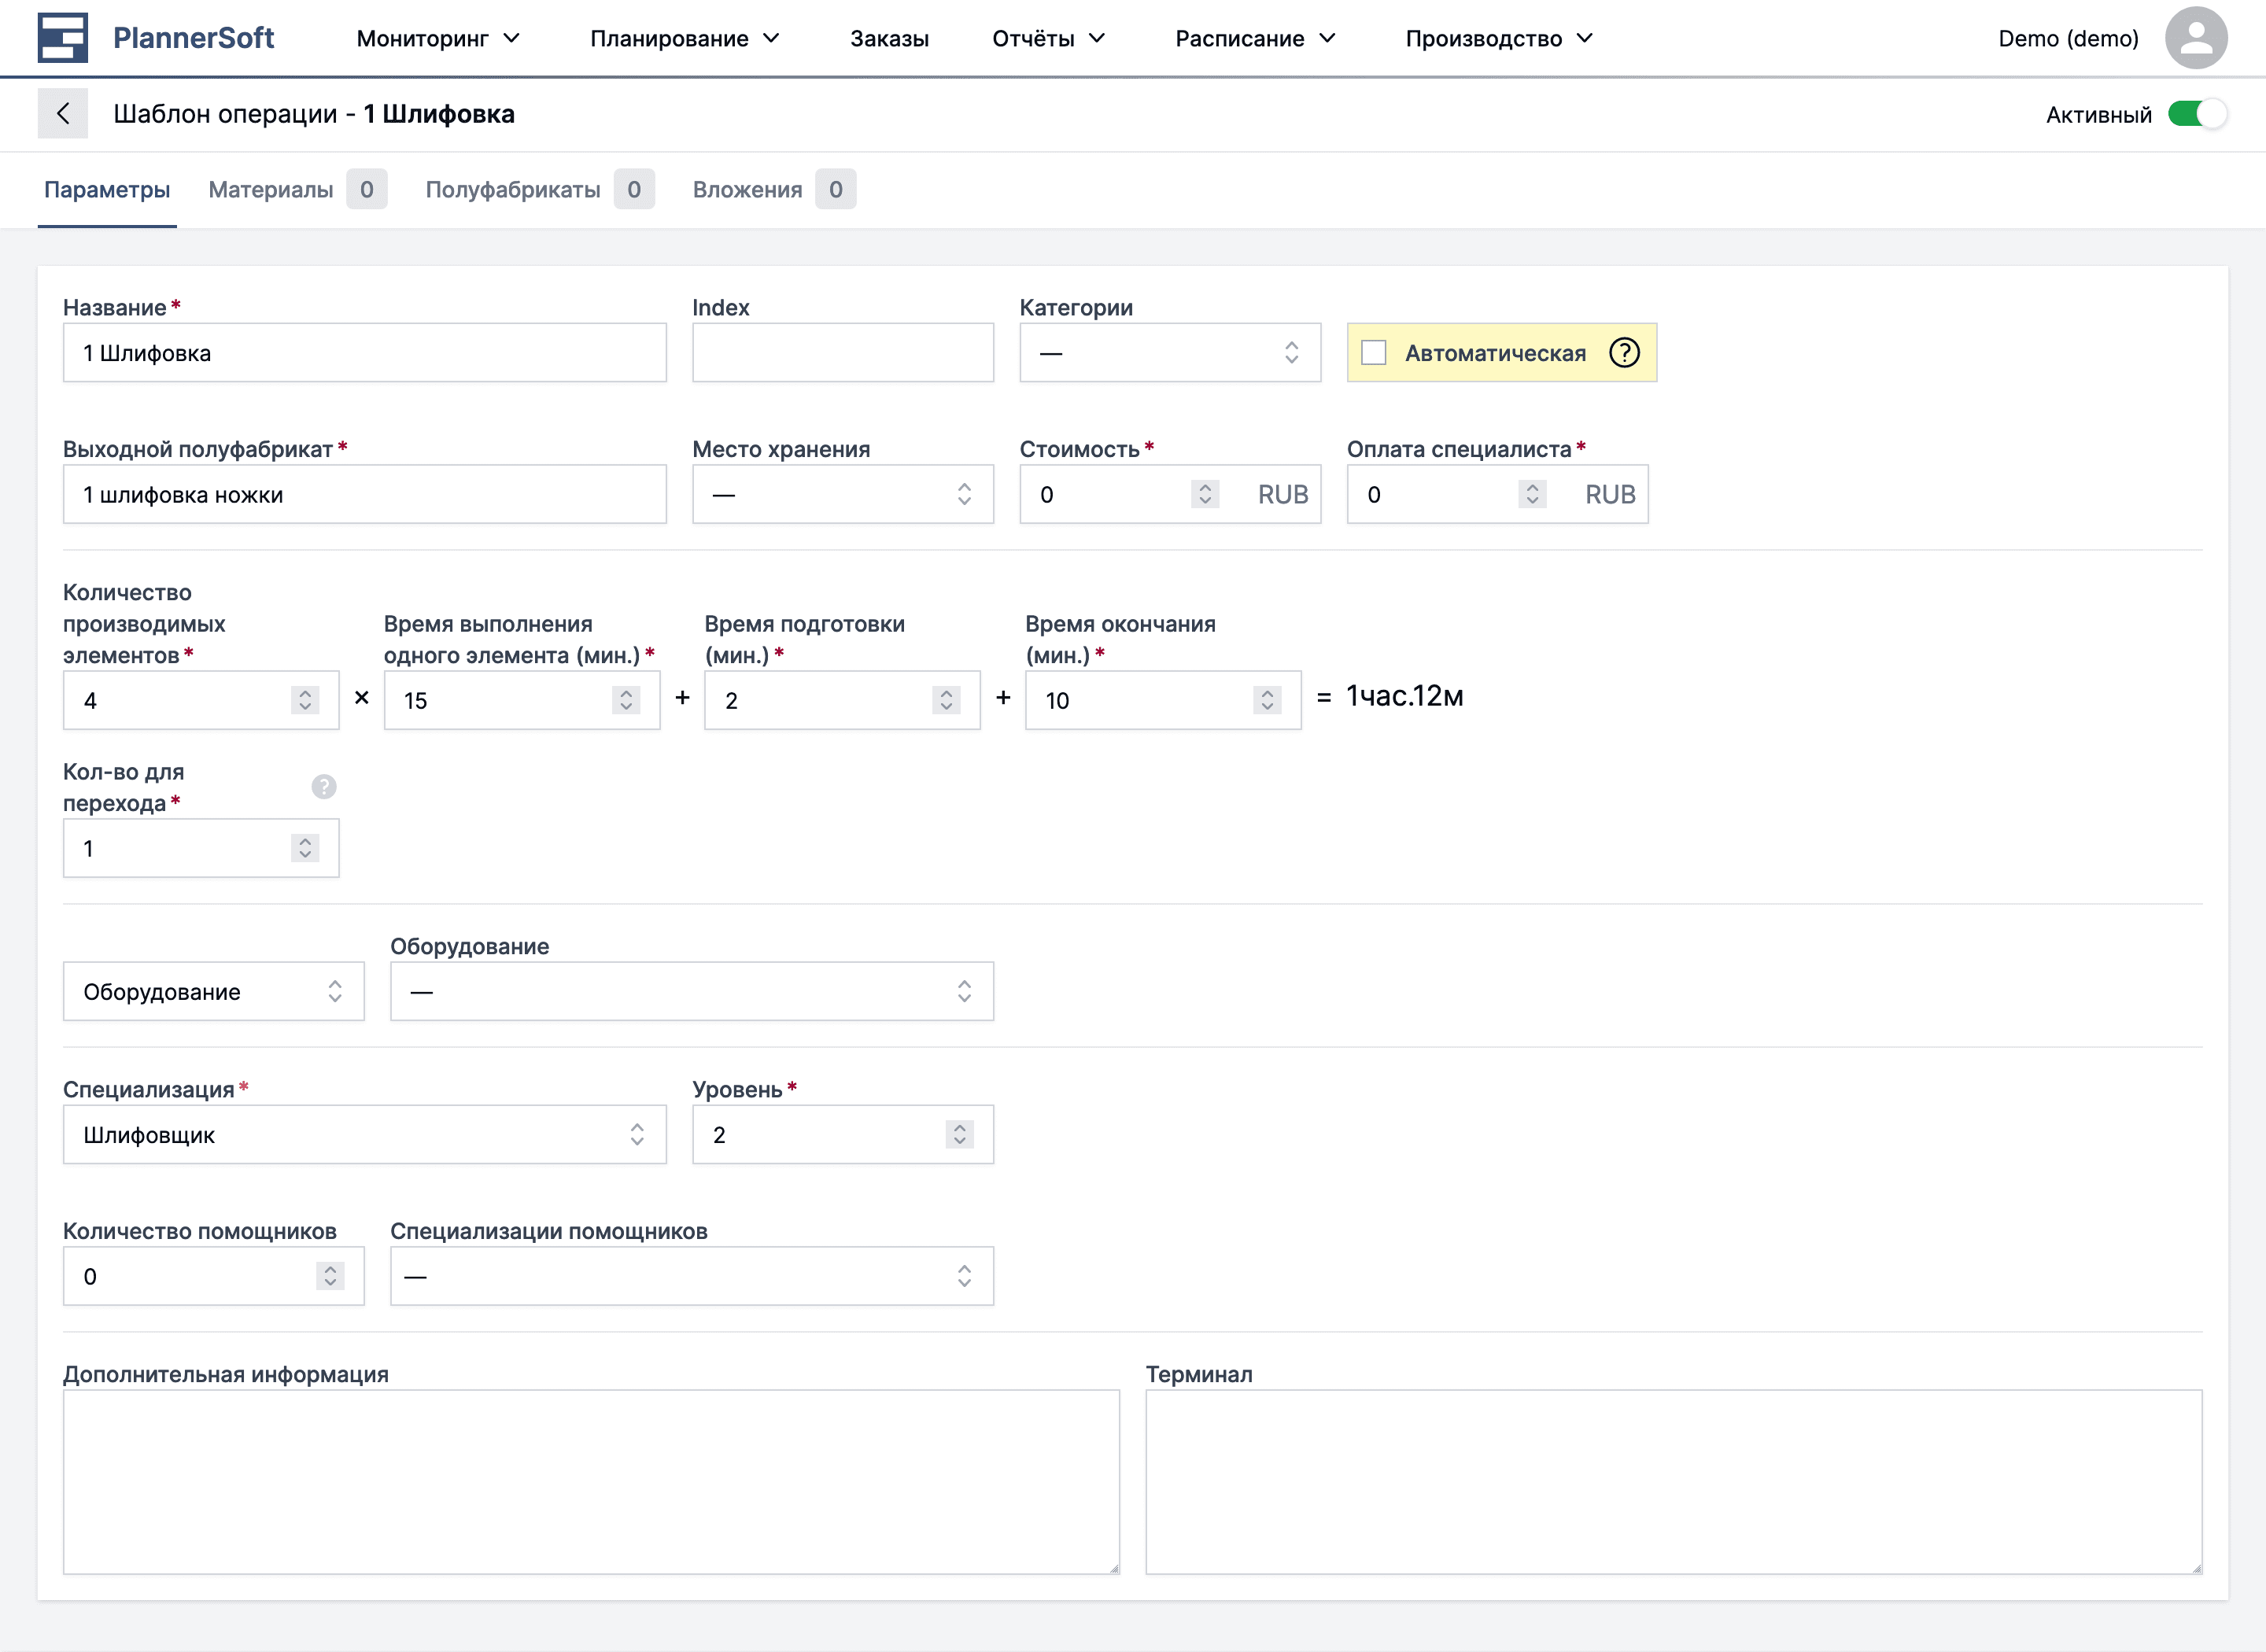Click stepper in Уровень field
Screen dimensions: 2266x1652
coord(959,1134)
